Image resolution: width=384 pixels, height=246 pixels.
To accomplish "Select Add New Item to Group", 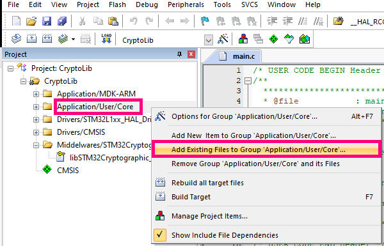I will [x=266, y=135].
